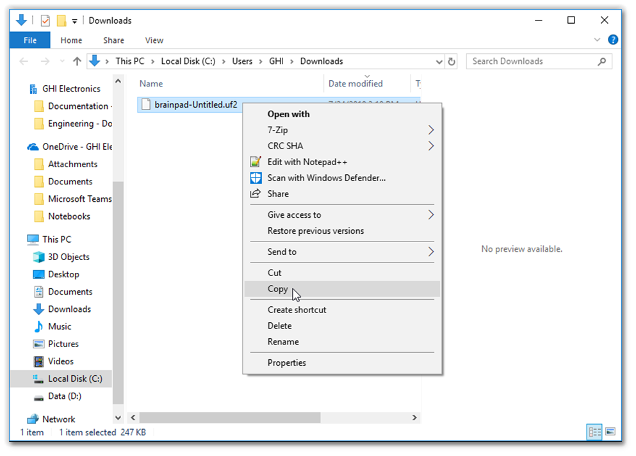Screen dimensions: 636x456
Task: Click the New folder icon in title bar
Action: (x=61, y=20)
